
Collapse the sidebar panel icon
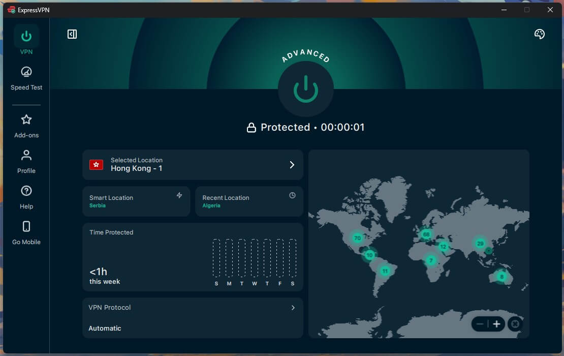(72, 34)
